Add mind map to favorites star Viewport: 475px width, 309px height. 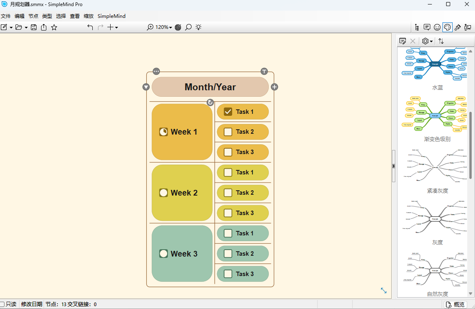click(x=54, y=27)
